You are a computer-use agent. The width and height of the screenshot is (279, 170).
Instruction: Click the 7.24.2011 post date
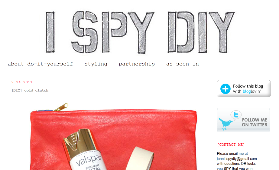pyautogui.click(x=22, y=82)
